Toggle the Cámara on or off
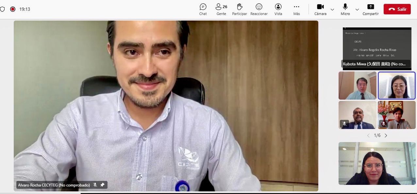This screenshot has width=417, height=194. click(320, 9)
